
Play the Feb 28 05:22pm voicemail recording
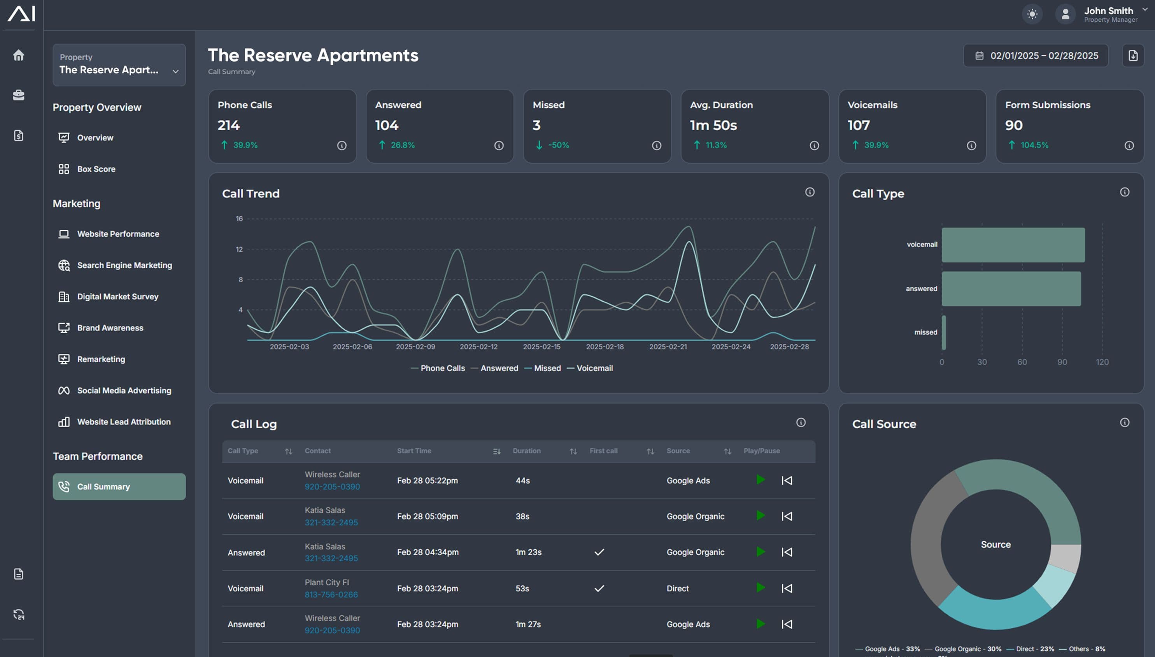761,480
